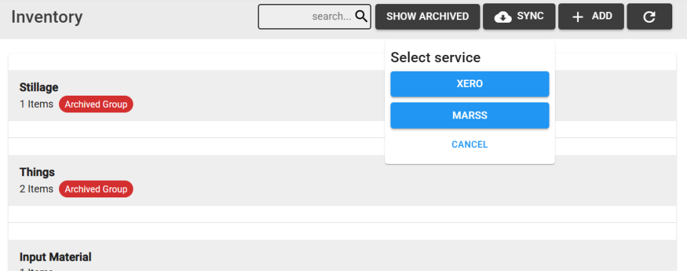Select XERO as the sync service
The width and height of the screenshot is (687, 271).
pyautogui.click(x=470, y=84)
